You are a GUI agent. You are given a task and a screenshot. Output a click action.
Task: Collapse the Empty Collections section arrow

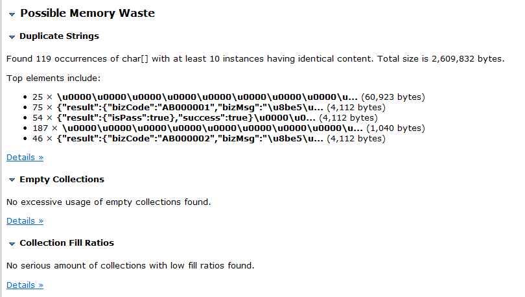pyautogui.click(x=12, y=180)
